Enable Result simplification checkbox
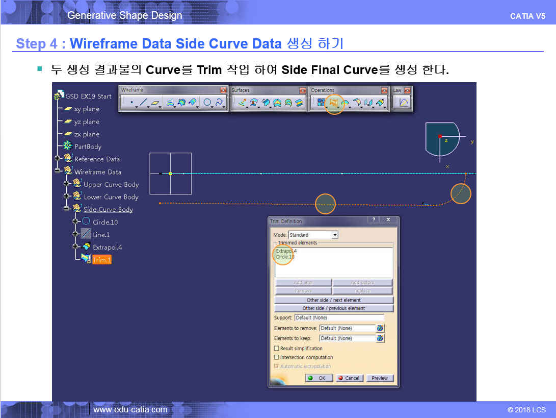The image size is (556, 418). coord(277,349)
